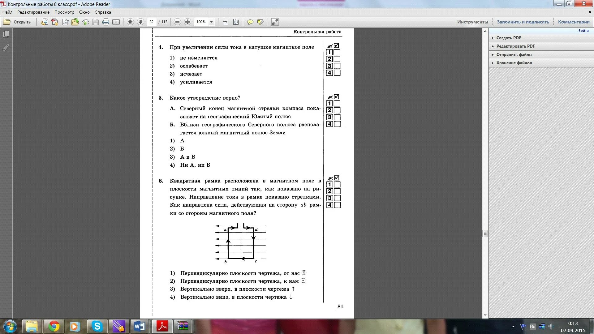Open the page thumbnails panel
Screen dimensions: 594x334
point(6,34)
